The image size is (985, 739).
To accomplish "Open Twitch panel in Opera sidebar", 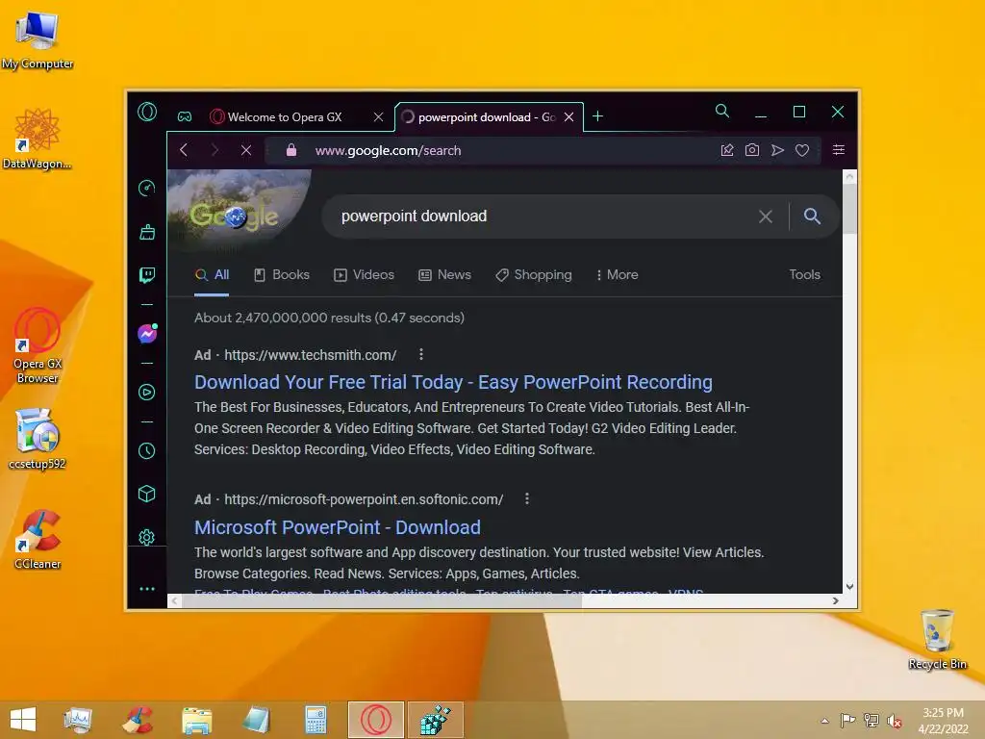I will 147,275.
